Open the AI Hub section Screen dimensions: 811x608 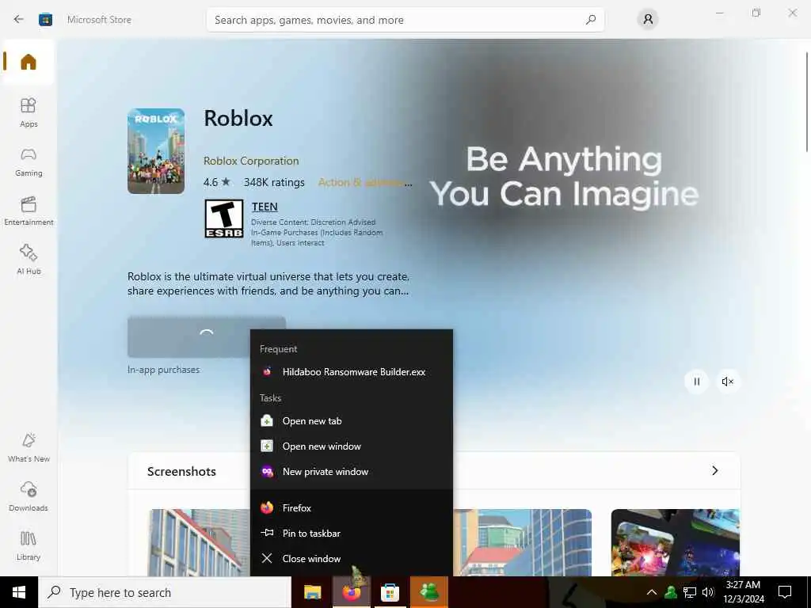pyautogui.click(x=29, y=260)
